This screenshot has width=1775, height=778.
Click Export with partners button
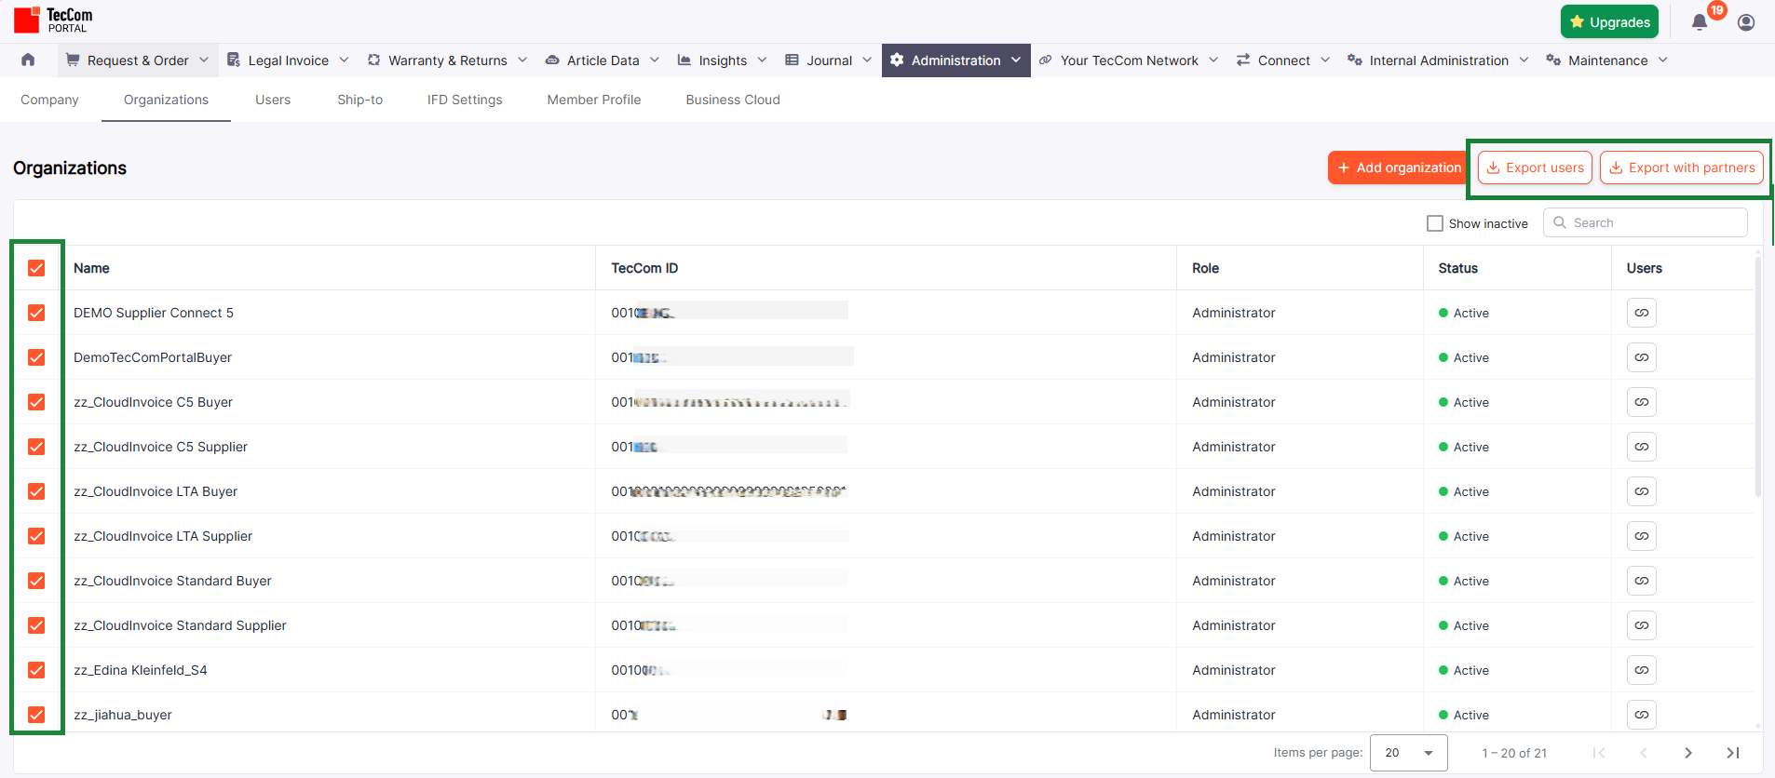pyautogui.click(x=1682, y=168)
